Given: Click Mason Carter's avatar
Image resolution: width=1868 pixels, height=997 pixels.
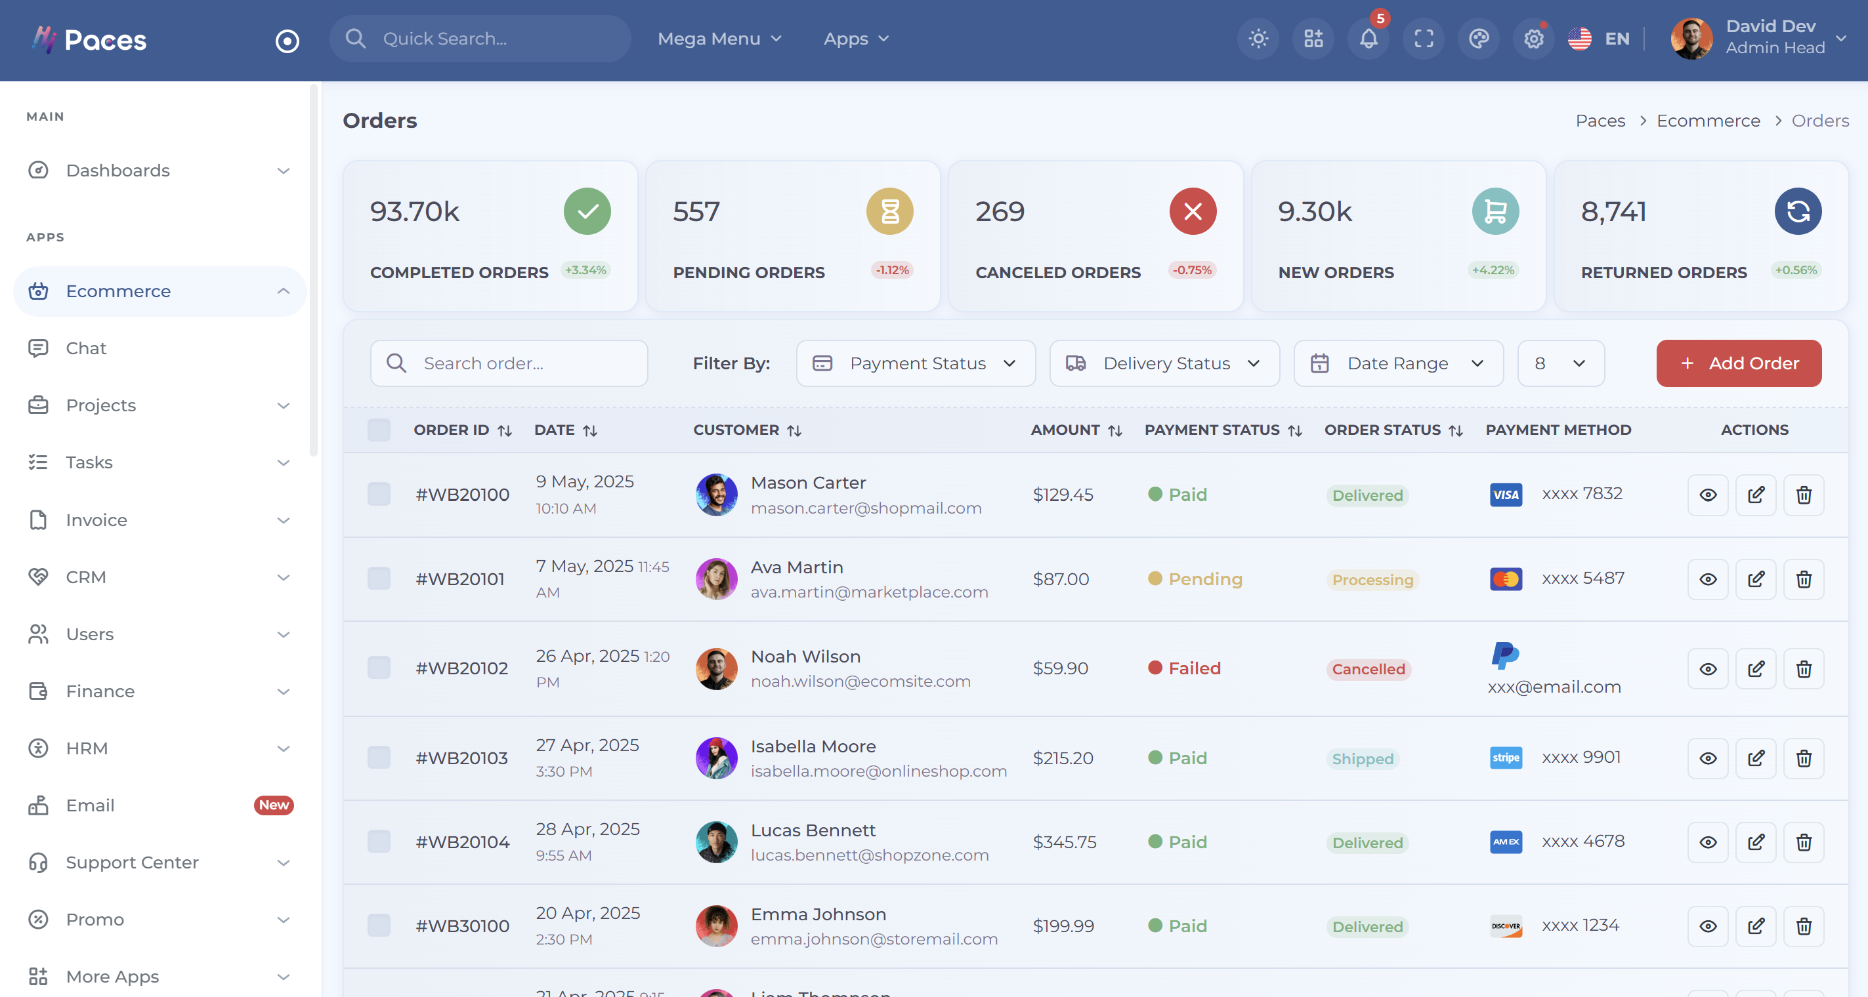Looking at the screenshot, I should 717,495.
